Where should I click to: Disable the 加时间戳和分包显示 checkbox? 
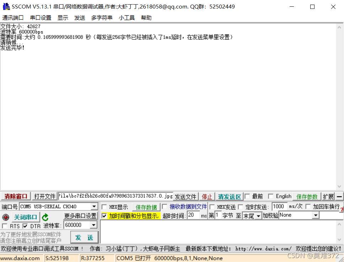[x=104, y=215]
